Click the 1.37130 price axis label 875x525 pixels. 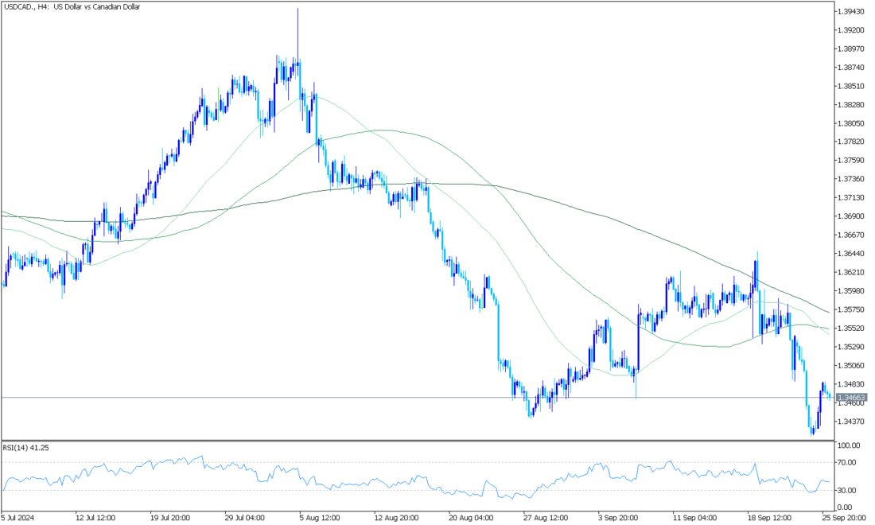[851, 198]
